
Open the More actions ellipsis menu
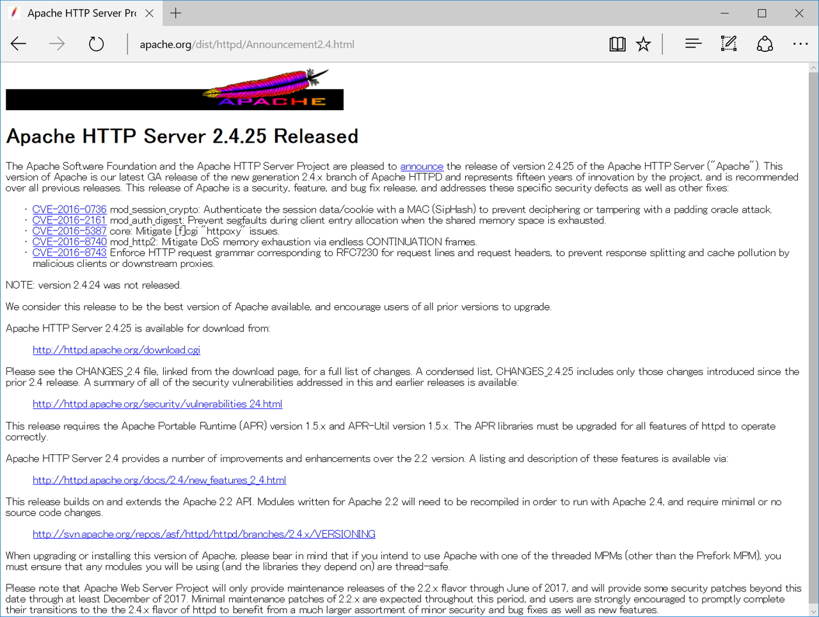[x=800, y=44]
